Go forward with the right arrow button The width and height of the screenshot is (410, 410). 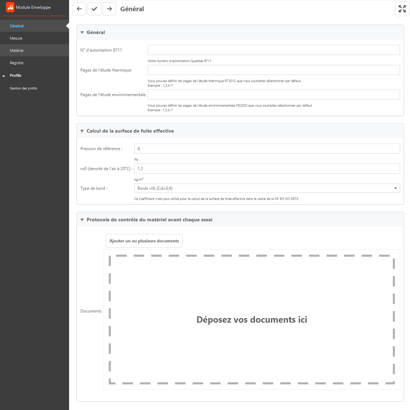(x=109, y=9)
